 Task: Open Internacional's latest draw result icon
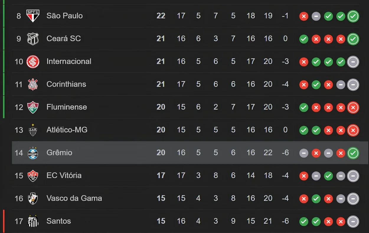click(x=353, y=62)
